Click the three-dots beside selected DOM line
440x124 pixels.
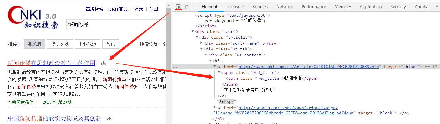click(175, 67)
